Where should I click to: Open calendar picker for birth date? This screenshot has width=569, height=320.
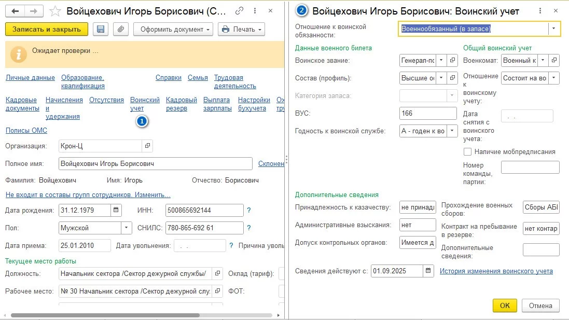coord(117,210)
